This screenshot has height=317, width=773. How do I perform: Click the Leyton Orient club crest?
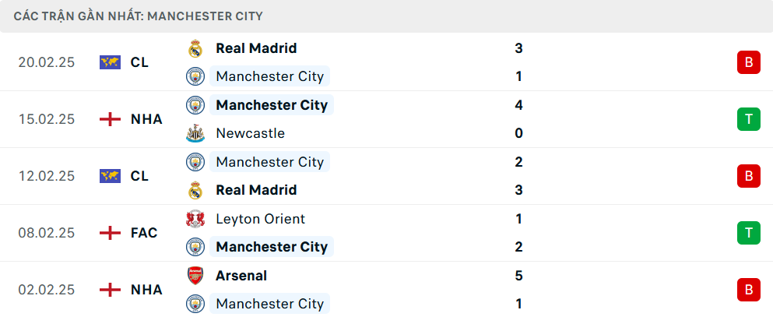point(195,219)
